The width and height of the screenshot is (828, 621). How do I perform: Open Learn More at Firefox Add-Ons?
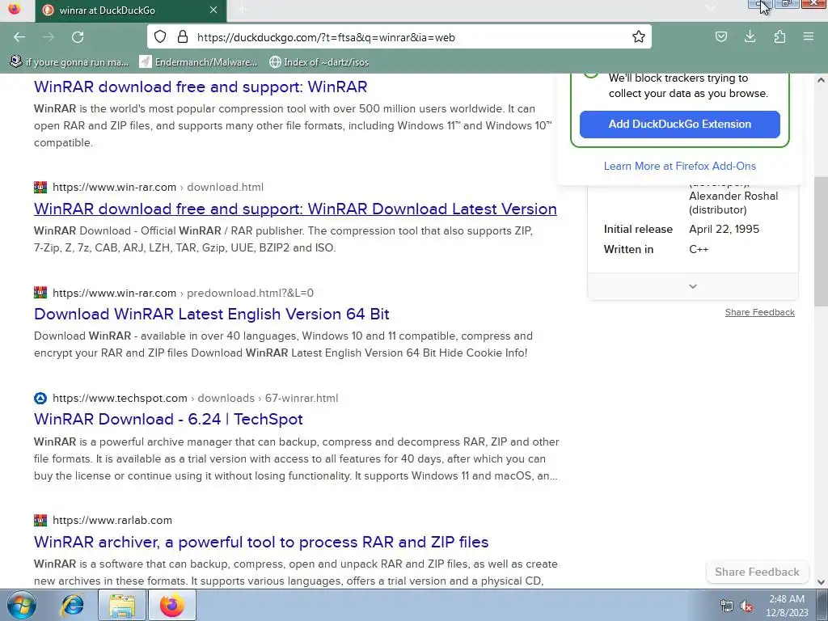679,166
